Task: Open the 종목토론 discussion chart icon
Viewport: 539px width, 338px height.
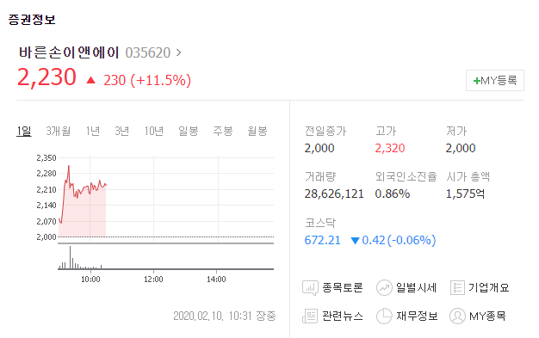Action: pyautogui.click(x=310, y=288)
